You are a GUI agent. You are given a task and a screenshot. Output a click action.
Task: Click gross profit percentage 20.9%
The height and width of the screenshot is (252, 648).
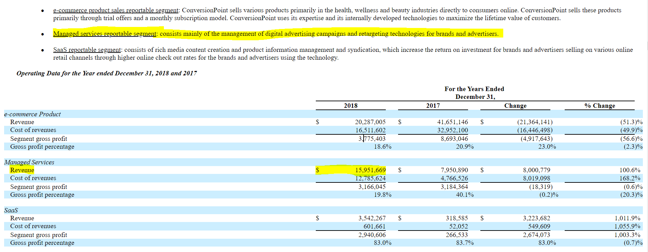point(465,147)
